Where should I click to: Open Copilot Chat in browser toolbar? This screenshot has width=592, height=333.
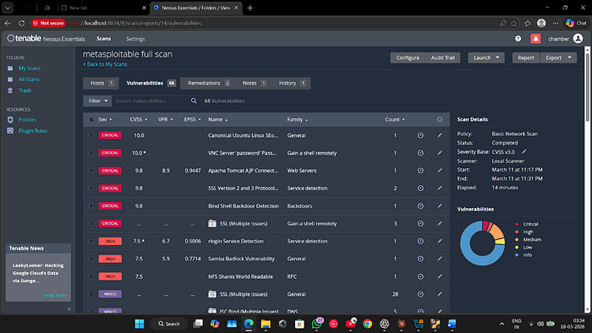576,23
